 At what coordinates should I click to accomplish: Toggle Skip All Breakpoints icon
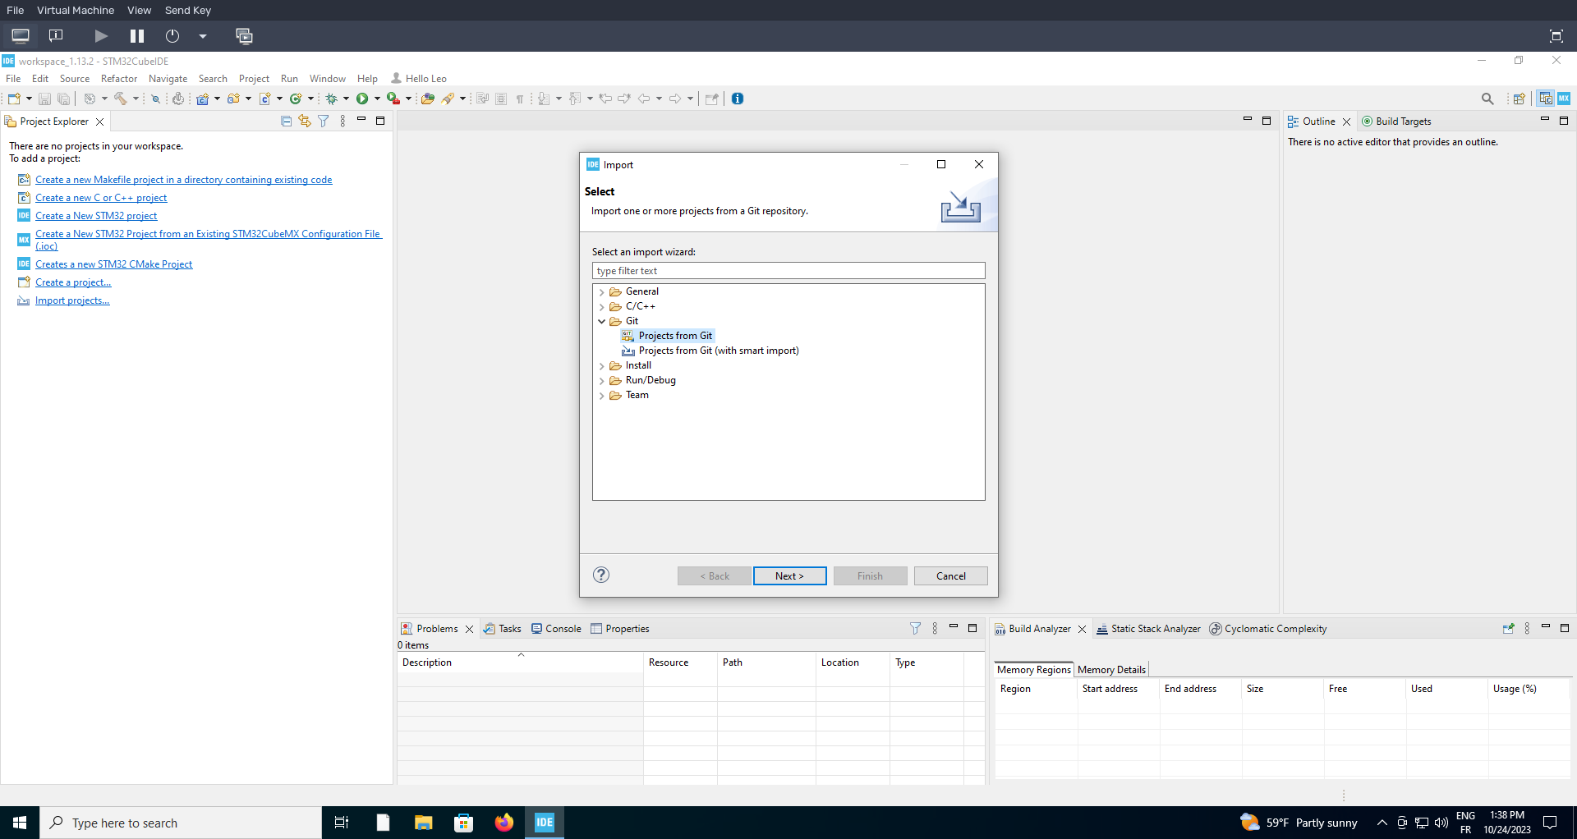[x=155, y=99]
